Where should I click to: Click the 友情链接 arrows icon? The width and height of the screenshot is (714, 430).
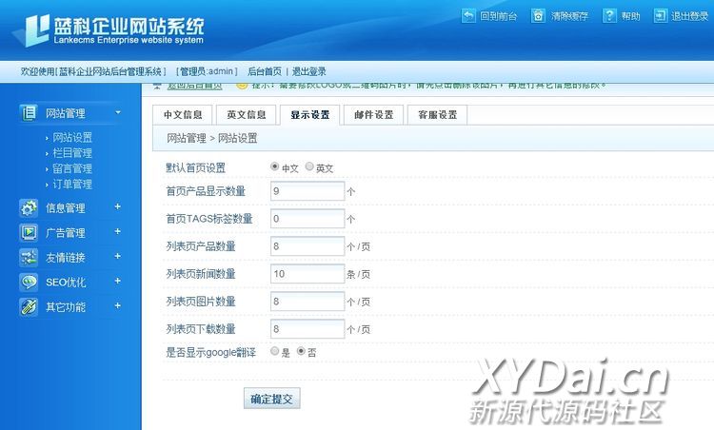tap(29, 258)
